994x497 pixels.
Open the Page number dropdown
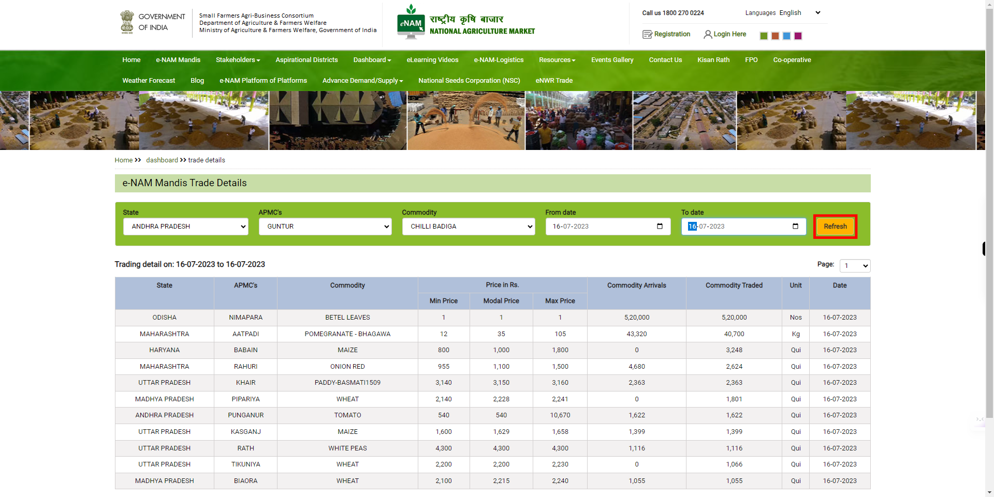pos(855,266)
